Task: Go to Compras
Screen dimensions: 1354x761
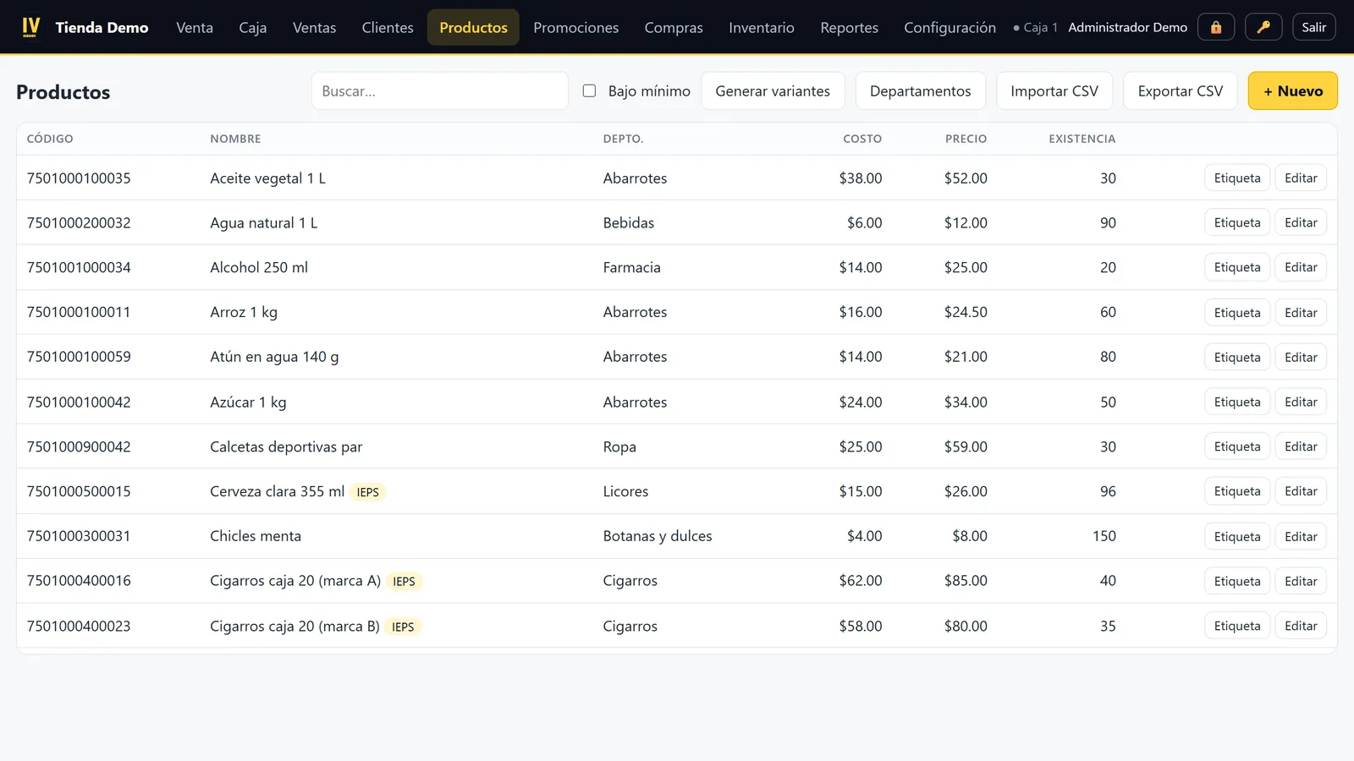Action: (x=674, y=27)
